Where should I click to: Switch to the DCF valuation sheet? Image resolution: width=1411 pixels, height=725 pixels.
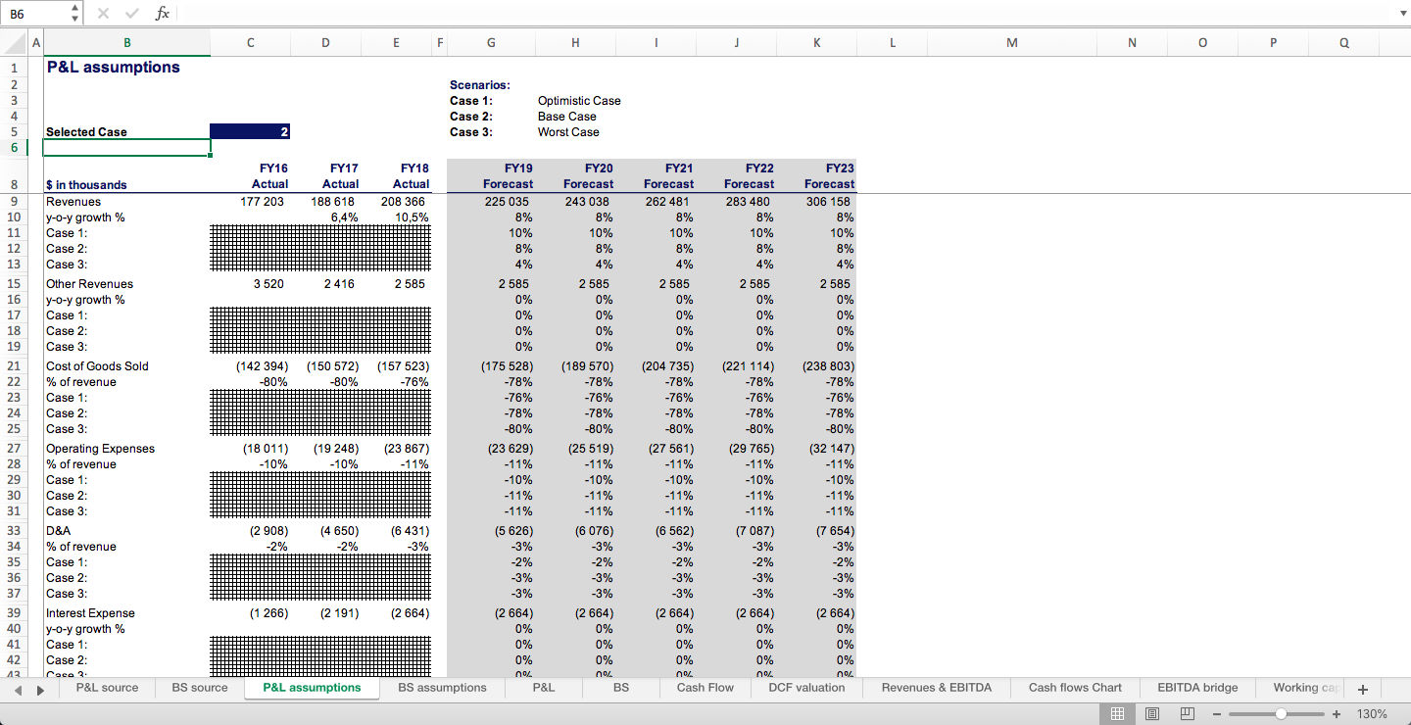[x=805, y=688]
